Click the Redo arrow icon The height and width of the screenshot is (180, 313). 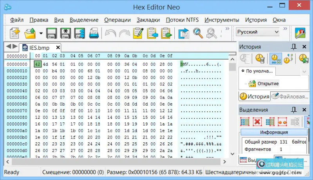tap(124, 33)
